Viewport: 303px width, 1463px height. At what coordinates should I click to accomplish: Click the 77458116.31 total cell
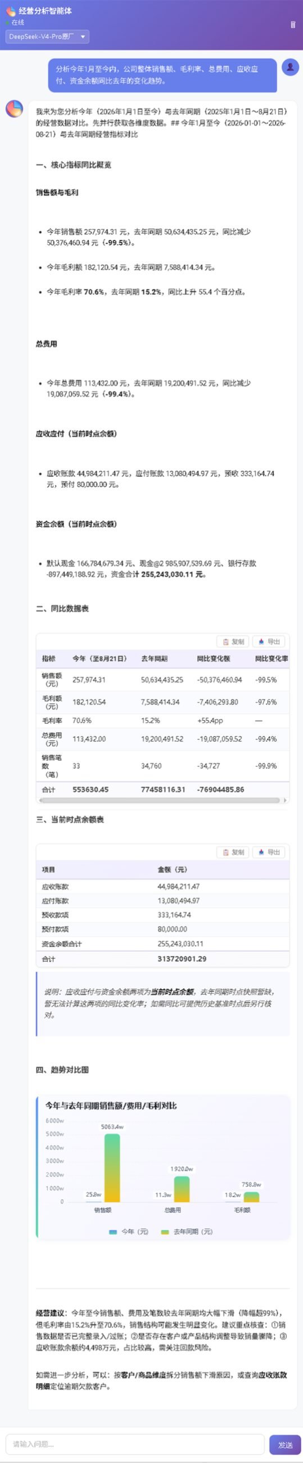(164, 789)
